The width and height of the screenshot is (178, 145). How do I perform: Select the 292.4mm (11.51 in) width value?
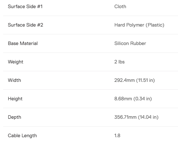134,80
